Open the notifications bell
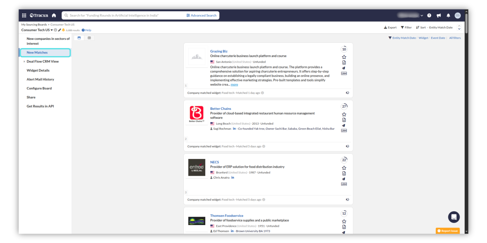Image resolution: width=487 pixels, height=243 pixels. [x=448, y=15]
